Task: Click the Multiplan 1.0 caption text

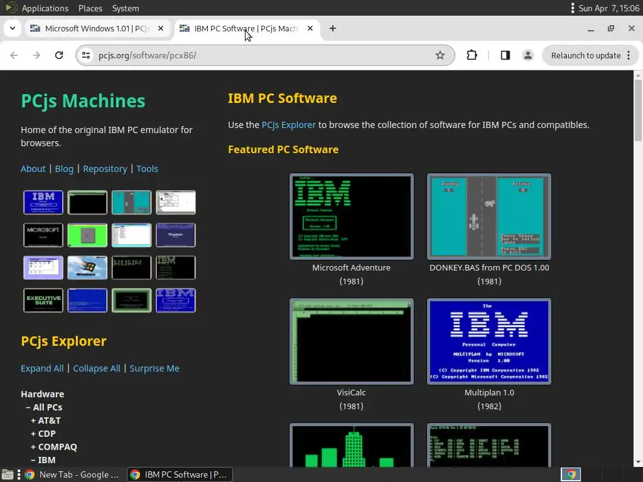Action: coord(489,393)
